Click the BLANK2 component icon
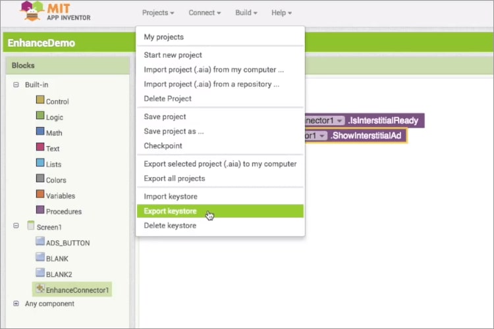 40,272
